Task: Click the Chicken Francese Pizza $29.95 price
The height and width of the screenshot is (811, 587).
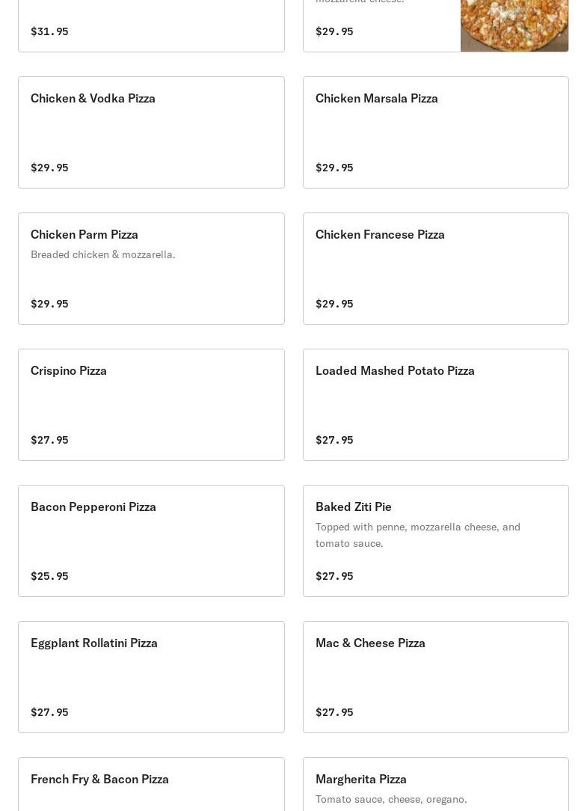Action: 334,304
